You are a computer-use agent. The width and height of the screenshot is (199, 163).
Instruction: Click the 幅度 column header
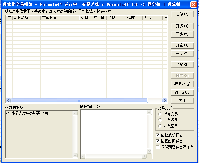pyautogui.click(x=134, y=18)
